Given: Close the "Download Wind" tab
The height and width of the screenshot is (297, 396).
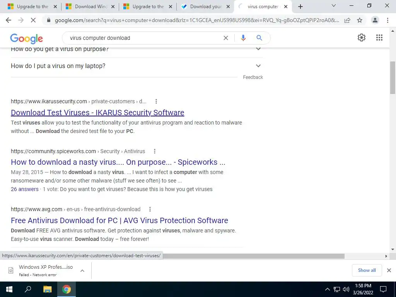Looking at the screenshot, I should click(x=113, y=7).
